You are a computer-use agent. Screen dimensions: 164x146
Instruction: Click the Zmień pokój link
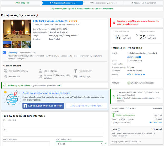(x=133, y=57)
